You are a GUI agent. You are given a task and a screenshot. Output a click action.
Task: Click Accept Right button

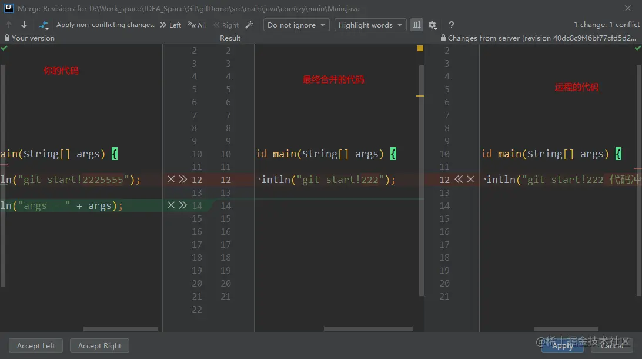click(x=99, y=345)
